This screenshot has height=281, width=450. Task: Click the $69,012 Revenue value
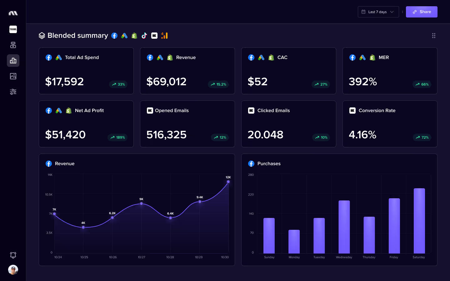click(x=167, y=82)
